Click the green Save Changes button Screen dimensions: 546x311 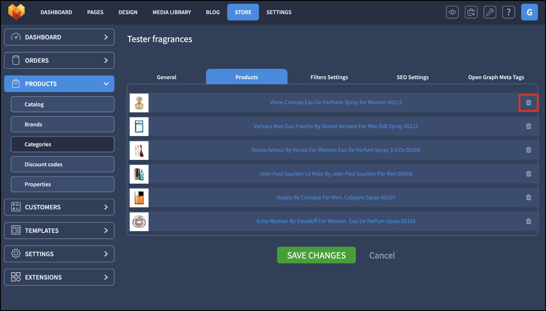pyautogui.click(x=316, y=255)
